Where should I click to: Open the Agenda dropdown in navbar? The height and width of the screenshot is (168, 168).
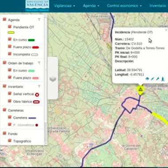91,6
